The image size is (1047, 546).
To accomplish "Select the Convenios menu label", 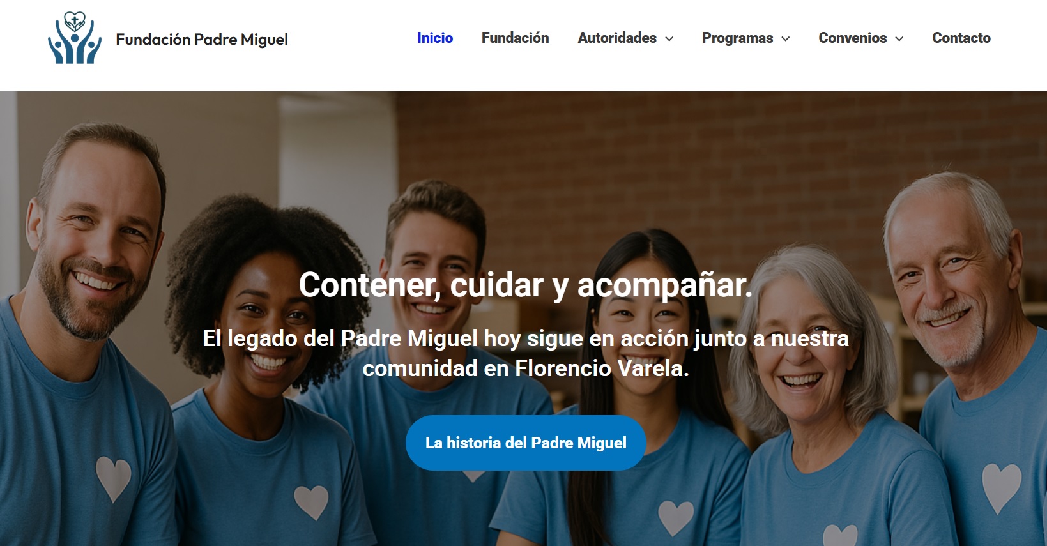I will click(853, 38).
